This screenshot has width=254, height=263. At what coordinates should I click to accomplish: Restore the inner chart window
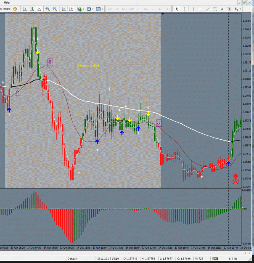pyautogui.click(x=244, y=3)
